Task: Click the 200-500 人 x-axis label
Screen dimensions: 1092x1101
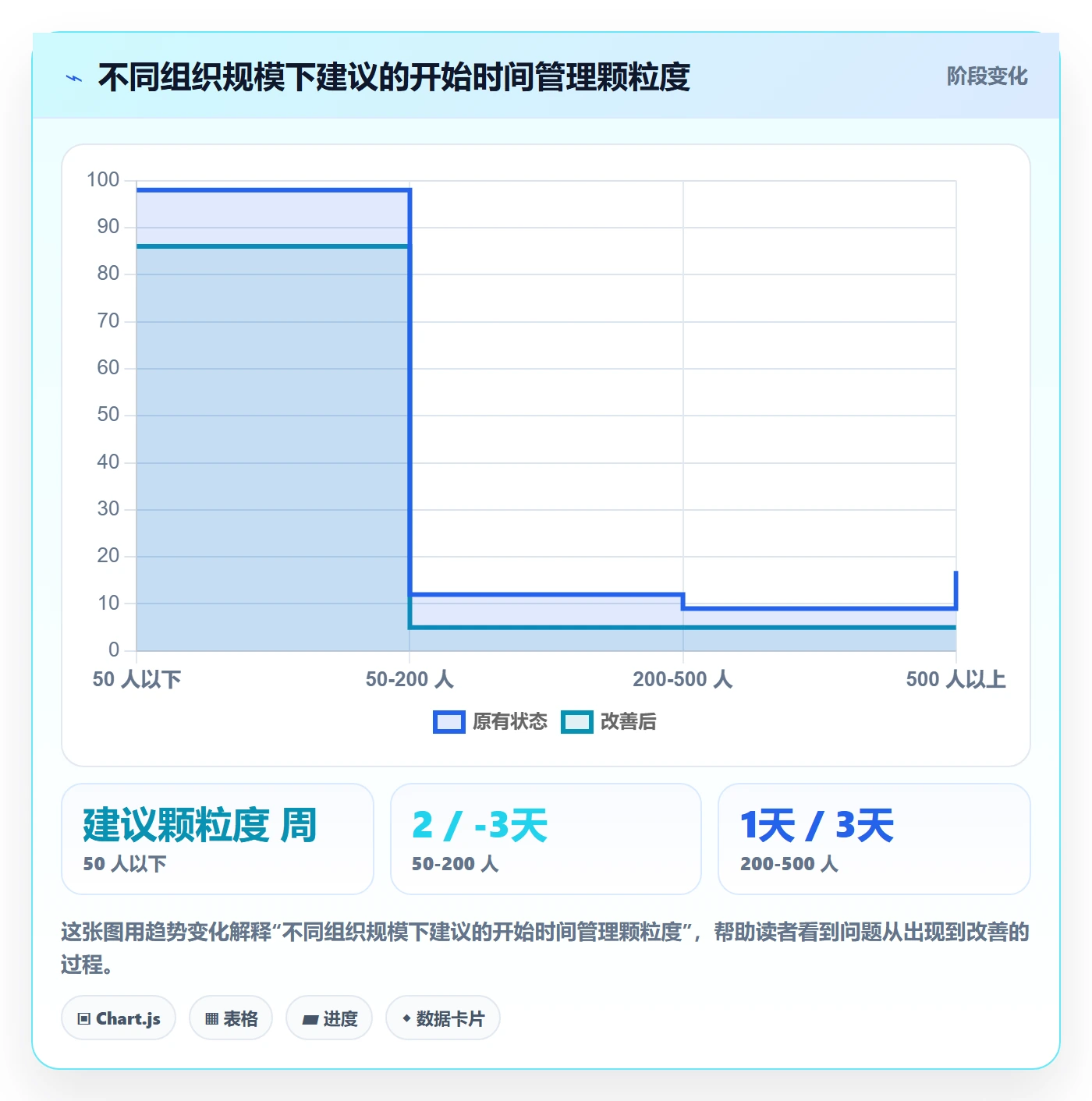Action: [x=682, y=679]
